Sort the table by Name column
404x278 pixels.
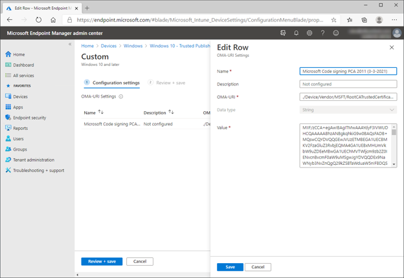pos(100,112)
